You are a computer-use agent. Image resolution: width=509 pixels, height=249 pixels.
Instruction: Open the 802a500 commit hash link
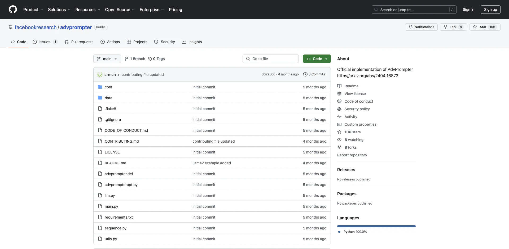[x=268, y=74]
